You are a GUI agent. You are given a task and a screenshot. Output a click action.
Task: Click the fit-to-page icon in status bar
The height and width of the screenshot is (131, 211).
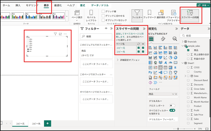coord(207,128)
